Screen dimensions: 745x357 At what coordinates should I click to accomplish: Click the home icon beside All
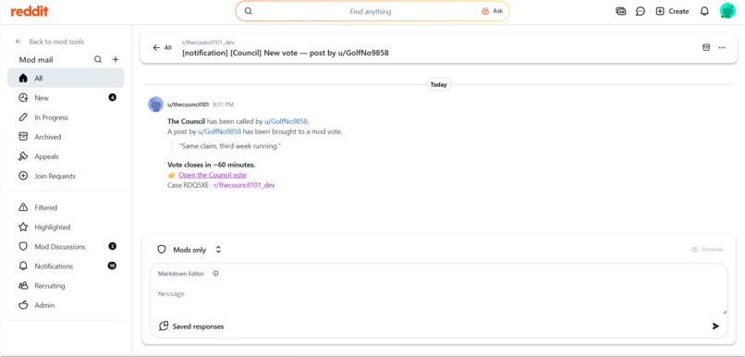coord(23,78)
